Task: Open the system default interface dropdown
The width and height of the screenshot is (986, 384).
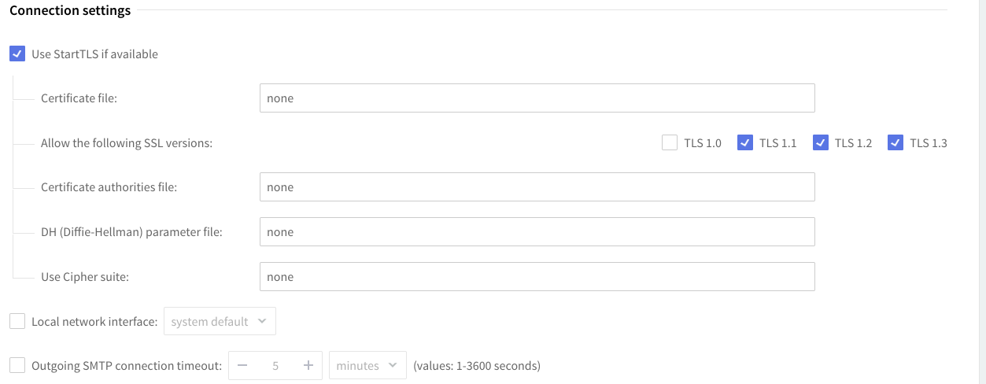Action: tap(219, 321)
